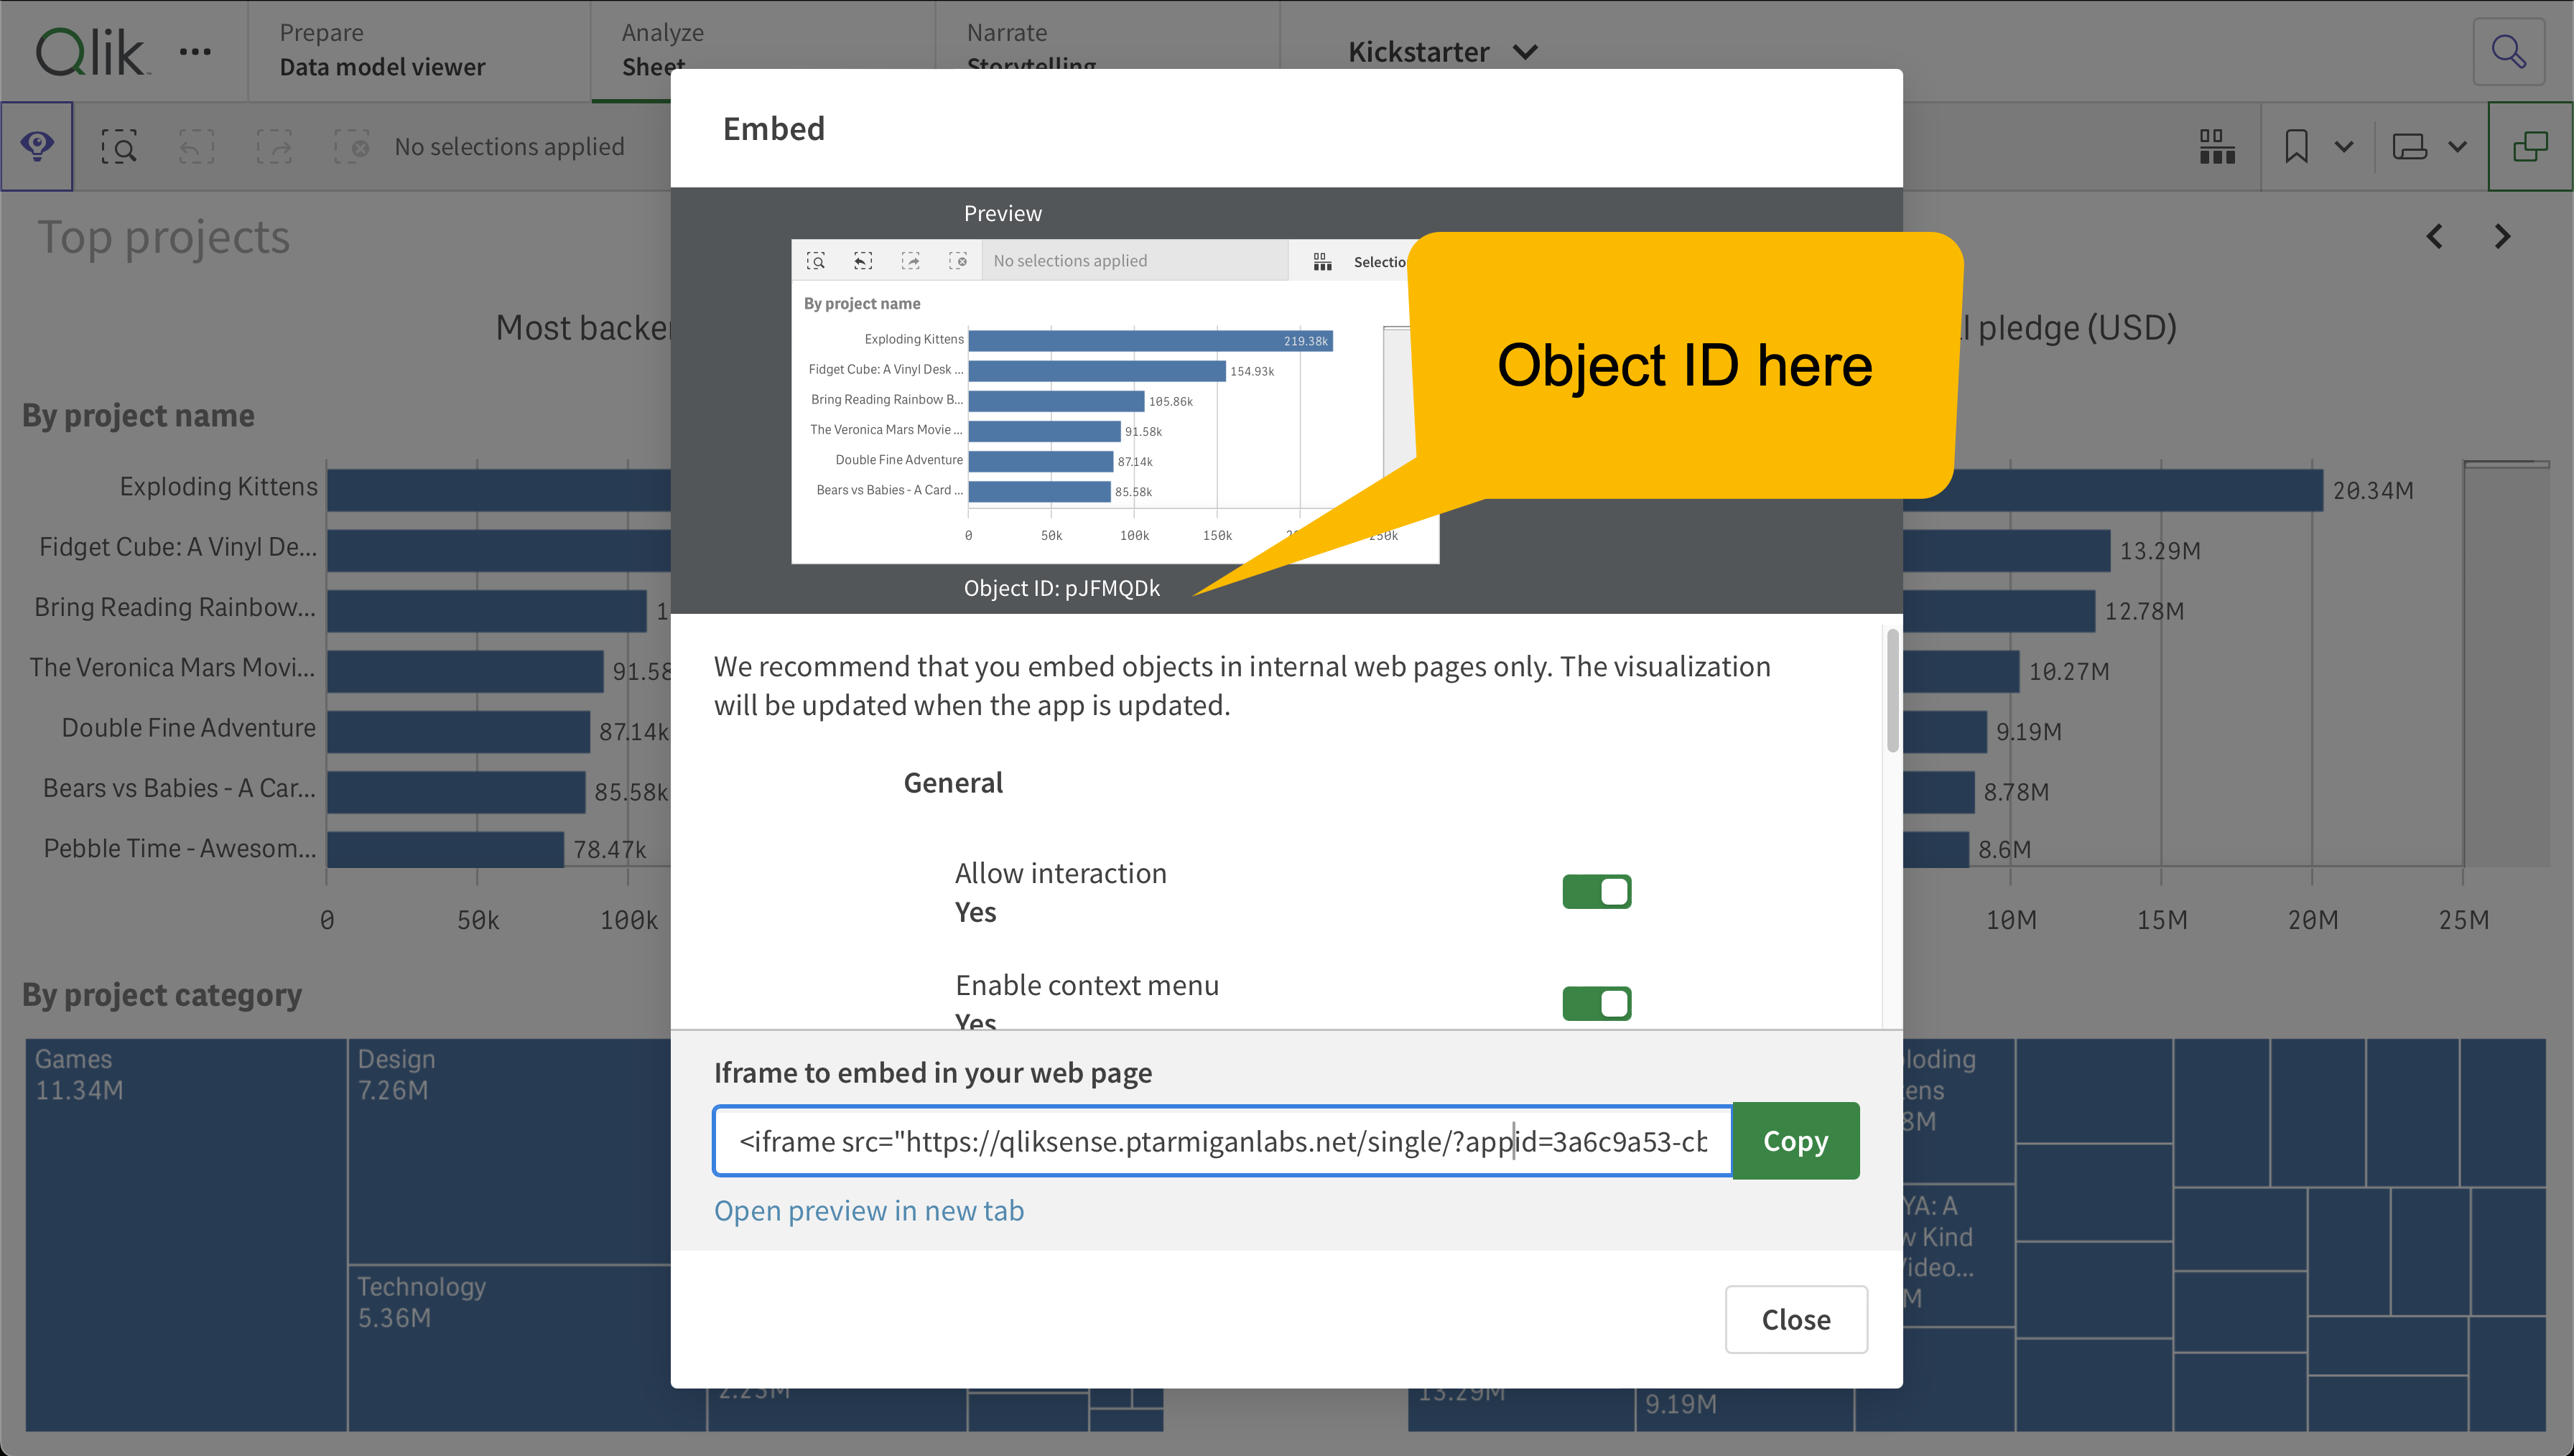
Task: Open the sheet overview grid icon
Action: (x=2216, y=146)
